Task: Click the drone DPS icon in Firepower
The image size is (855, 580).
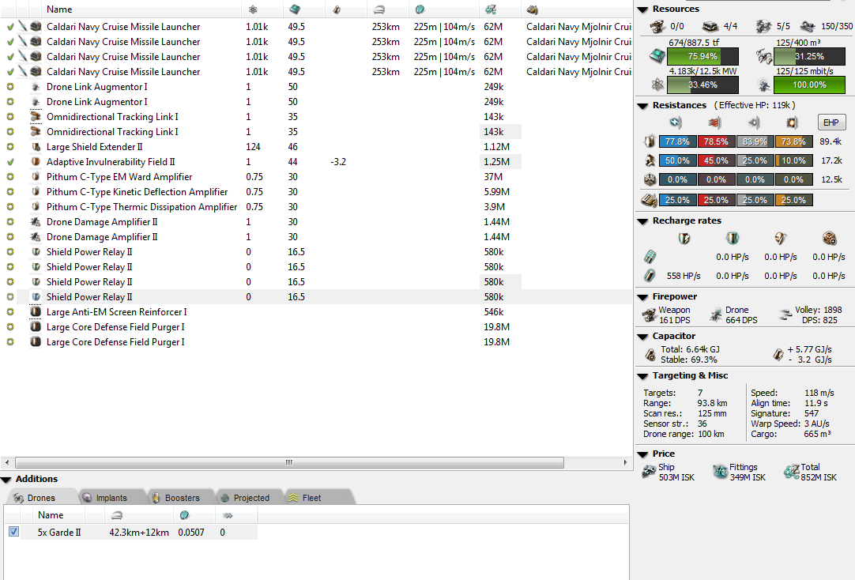Action: tap(716, 315)
